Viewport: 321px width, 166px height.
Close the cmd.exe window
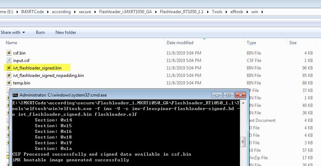240,95
